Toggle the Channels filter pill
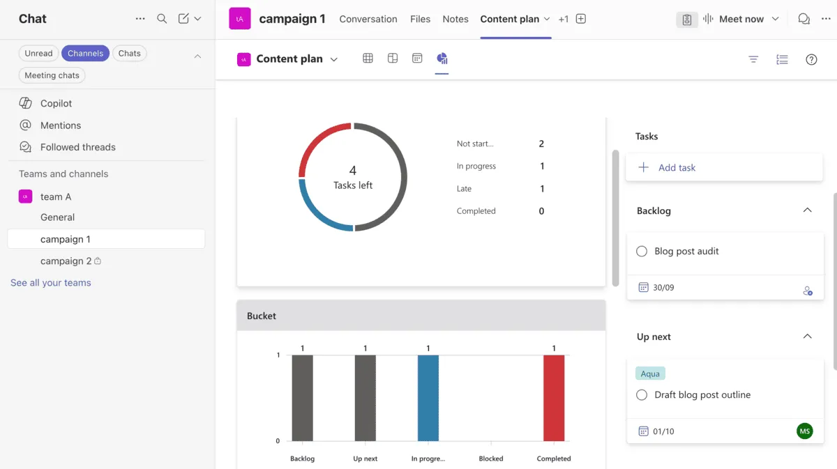This screenshot has width=837, height=469. [85, 53]
